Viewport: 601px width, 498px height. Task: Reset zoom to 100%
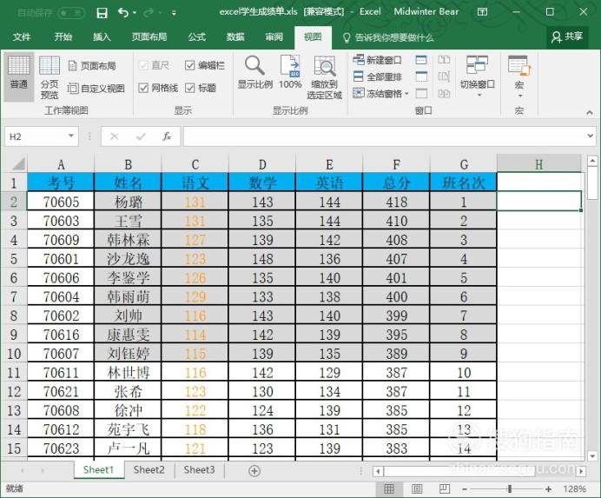290,73
